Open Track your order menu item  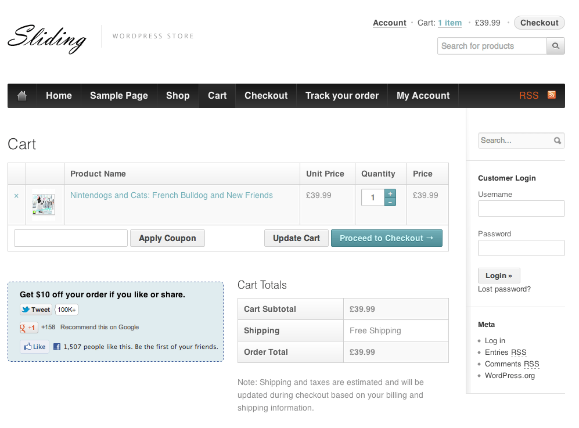pos(342,96)
